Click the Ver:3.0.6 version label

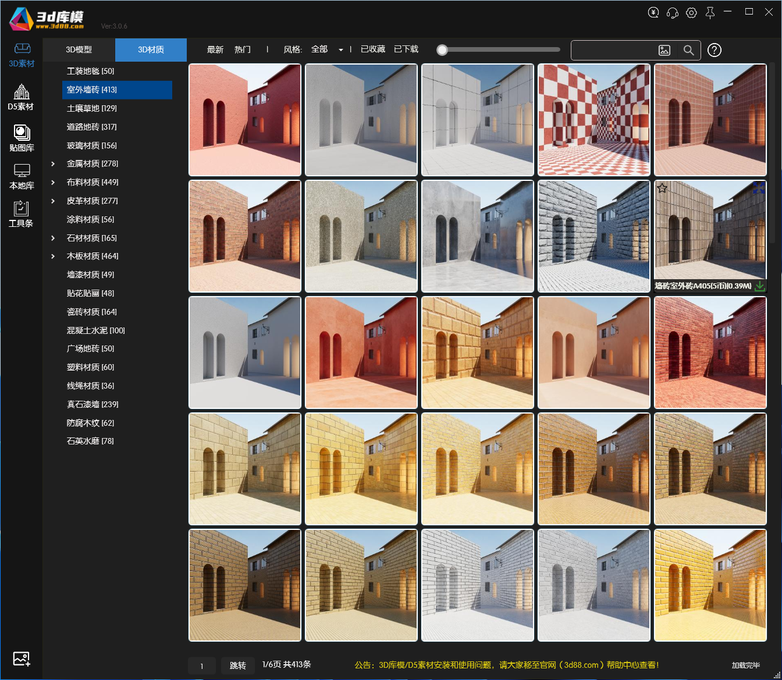(x=114, y=26)
